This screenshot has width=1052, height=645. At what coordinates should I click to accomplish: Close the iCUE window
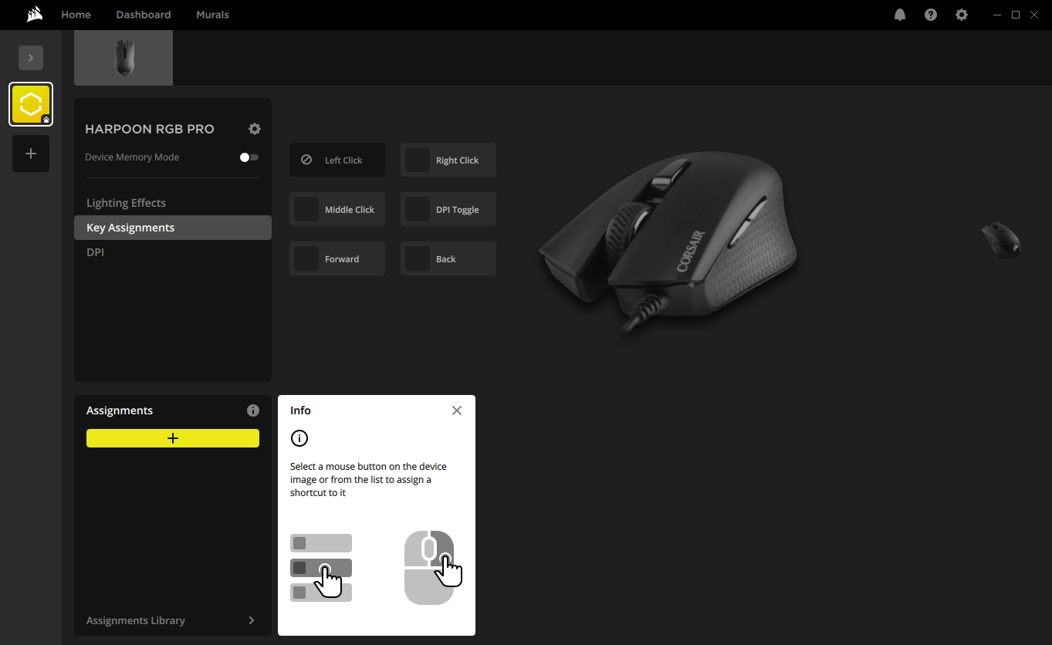1034,15
